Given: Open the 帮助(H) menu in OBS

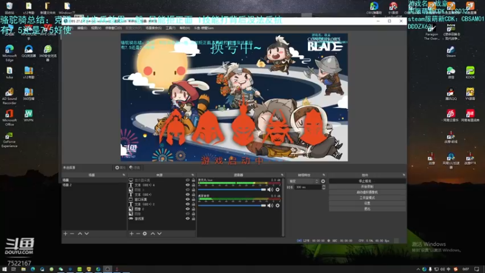Looking at the screenshot, I should (x=185, y=28).
